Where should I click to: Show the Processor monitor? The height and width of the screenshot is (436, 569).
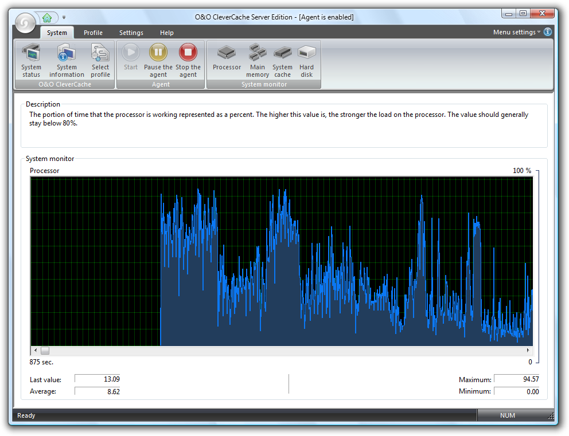[227, 57]
